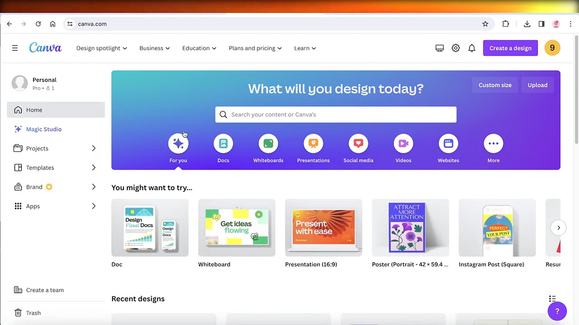579x325 pixels.
Task: Open Apps in sidebar
Action: coord(33,206)
